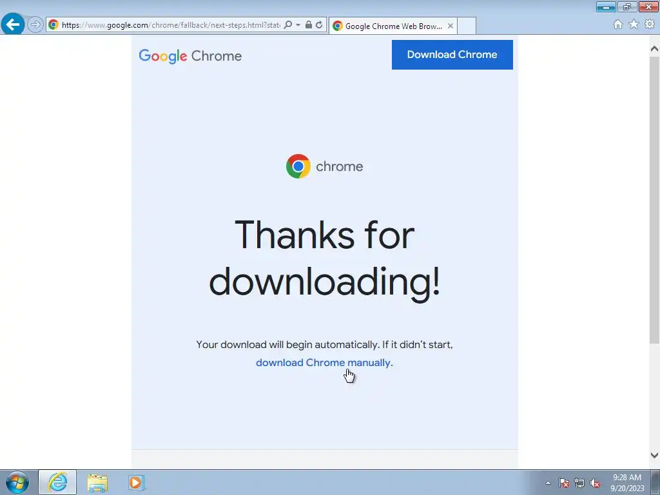Minimize the Internet Explorer window
Viewport: 660px width, 495px height.
[x=606, y=6]
